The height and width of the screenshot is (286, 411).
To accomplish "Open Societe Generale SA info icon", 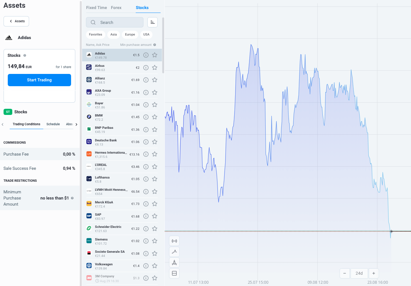I will 146,253.
